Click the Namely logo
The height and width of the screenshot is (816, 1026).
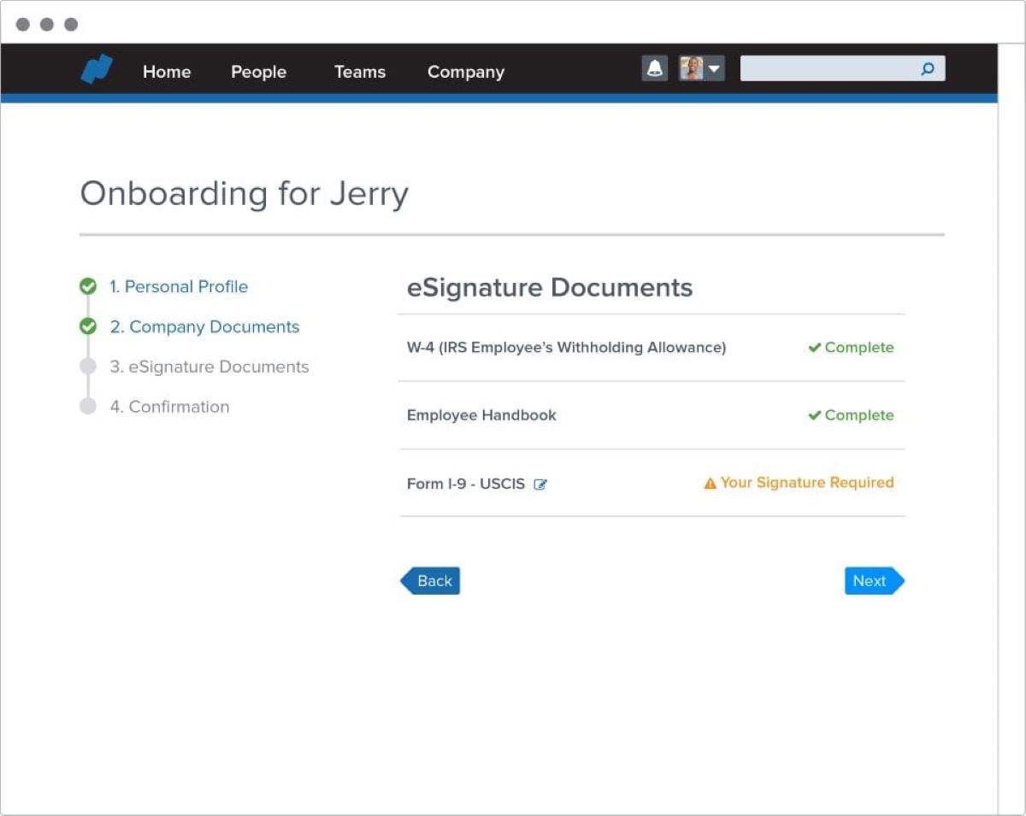point(96,70)
